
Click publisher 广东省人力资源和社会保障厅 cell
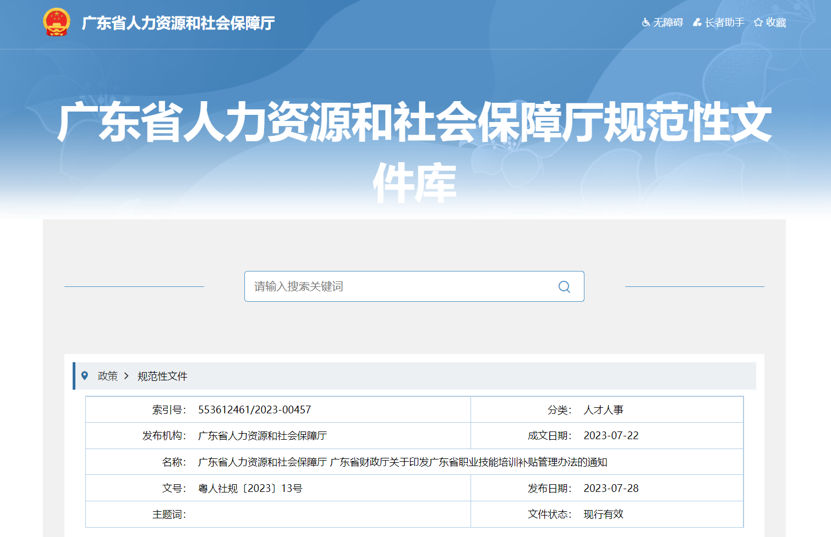coord(263,435)
